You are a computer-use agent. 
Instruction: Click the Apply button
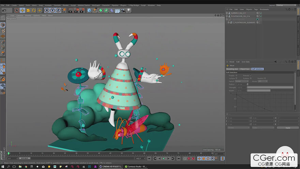click(288, 128)
